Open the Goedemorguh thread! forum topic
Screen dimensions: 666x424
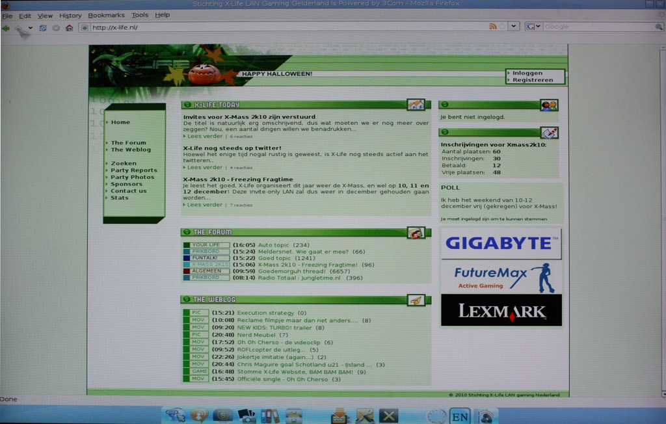click(291, 271)
